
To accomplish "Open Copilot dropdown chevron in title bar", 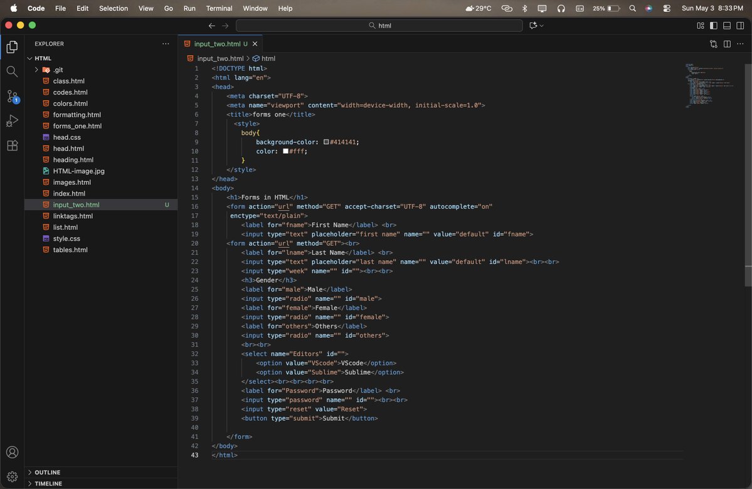I will pos(542,26).
